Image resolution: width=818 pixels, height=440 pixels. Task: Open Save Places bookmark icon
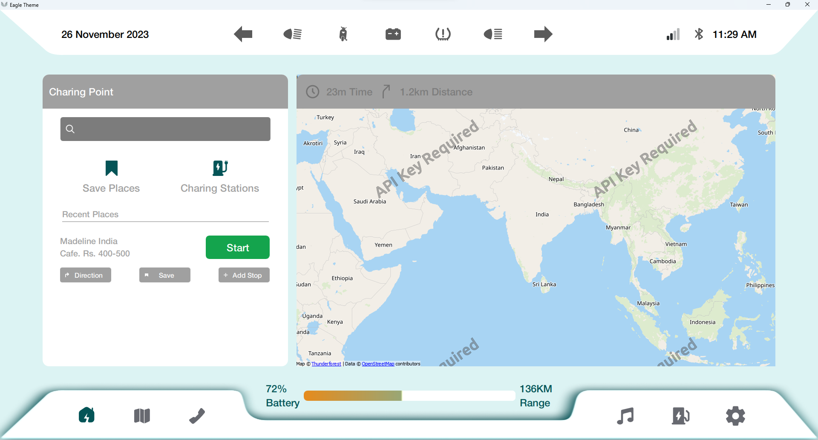(x=112, y=168)
